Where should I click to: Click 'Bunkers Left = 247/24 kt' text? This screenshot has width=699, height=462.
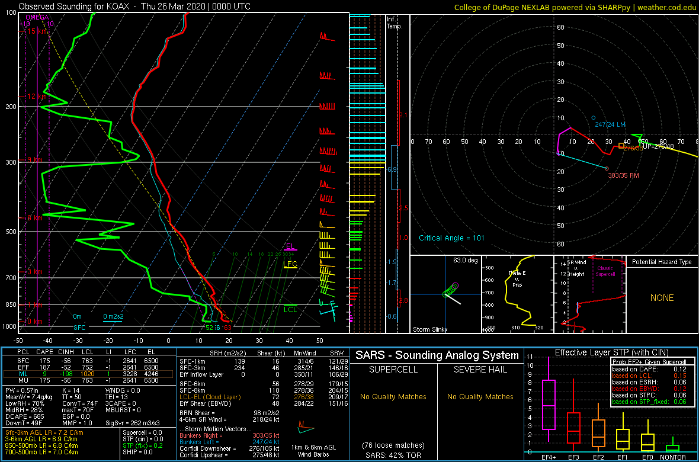[229, 441]
